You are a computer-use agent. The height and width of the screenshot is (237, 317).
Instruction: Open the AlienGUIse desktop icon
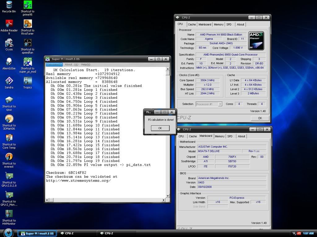click(x=9, y=64)
